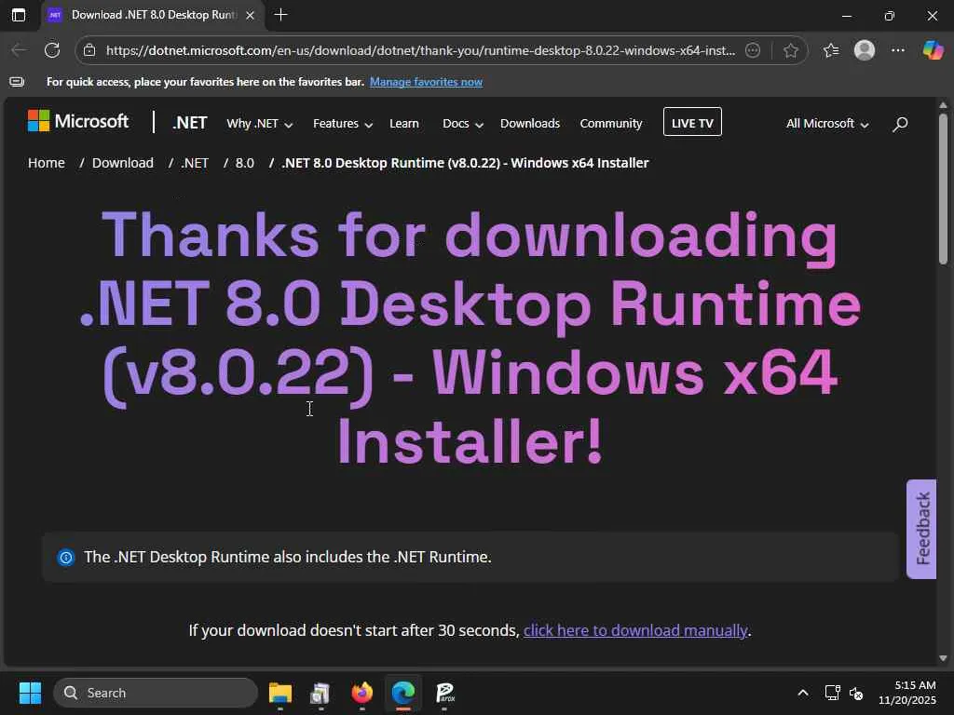Open the .NET home link
Image resolution: width=954 pixels, height=715 pixels.
(190, 123)
